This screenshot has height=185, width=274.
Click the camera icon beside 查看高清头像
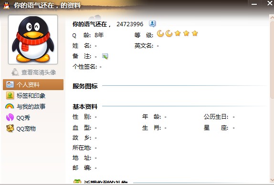[15, 72]
